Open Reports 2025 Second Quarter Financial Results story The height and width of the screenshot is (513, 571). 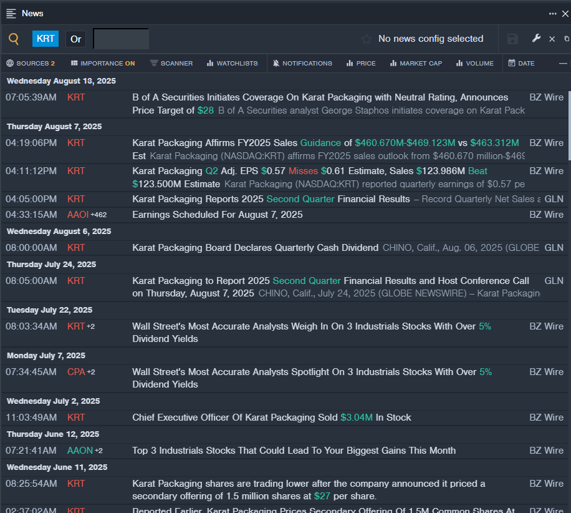click(x=271, y=199)
